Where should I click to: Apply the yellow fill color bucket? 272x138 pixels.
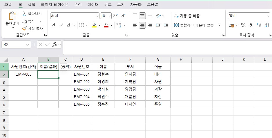point(94,25)
